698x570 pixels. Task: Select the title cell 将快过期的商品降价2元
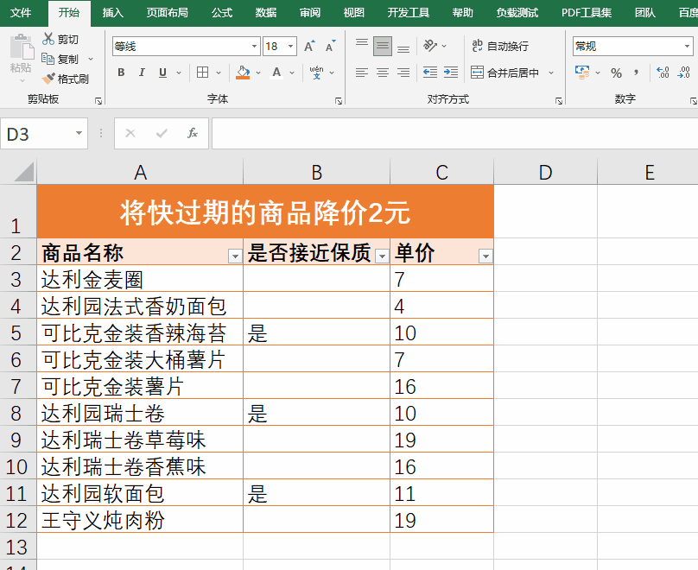pos(265,212)
